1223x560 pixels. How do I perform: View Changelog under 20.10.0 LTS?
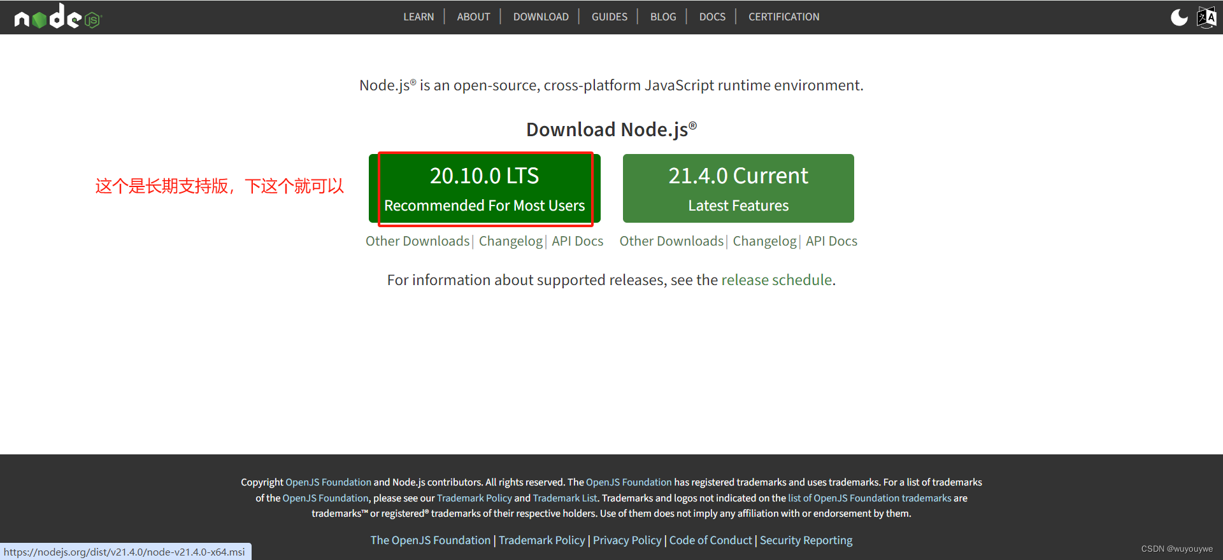tap(511, 241)
